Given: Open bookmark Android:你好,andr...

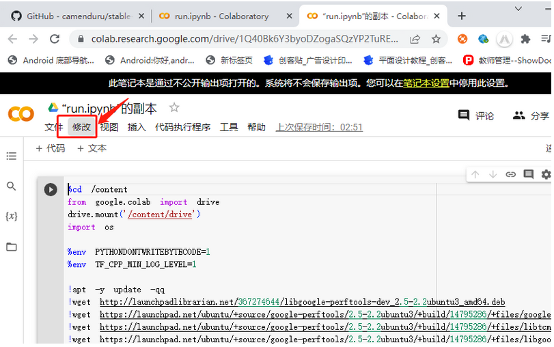Looking at the screenshot, I should 150,60.
